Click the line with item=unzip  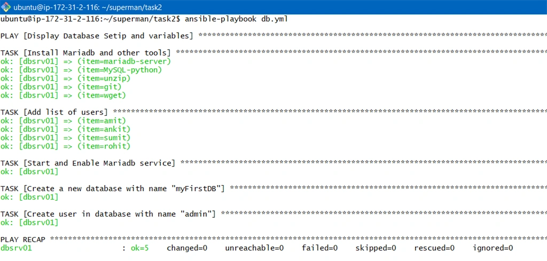point(66,78)
